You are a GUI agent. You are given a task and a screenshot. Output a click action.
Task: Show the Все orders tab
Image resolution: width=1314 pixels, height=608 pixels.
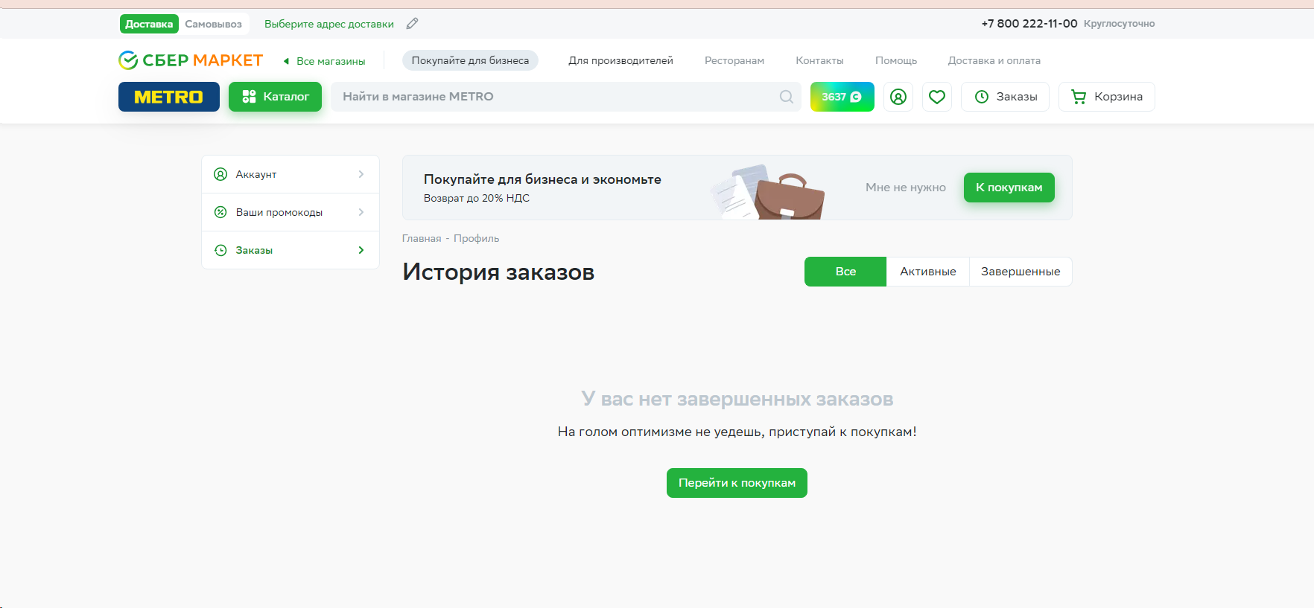pyautogui.click(x=845, y=272)
